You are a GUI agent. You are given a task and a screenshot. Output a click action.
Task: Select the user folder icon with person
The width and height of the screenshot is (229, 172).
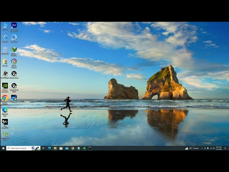click(x=5, y=63)
